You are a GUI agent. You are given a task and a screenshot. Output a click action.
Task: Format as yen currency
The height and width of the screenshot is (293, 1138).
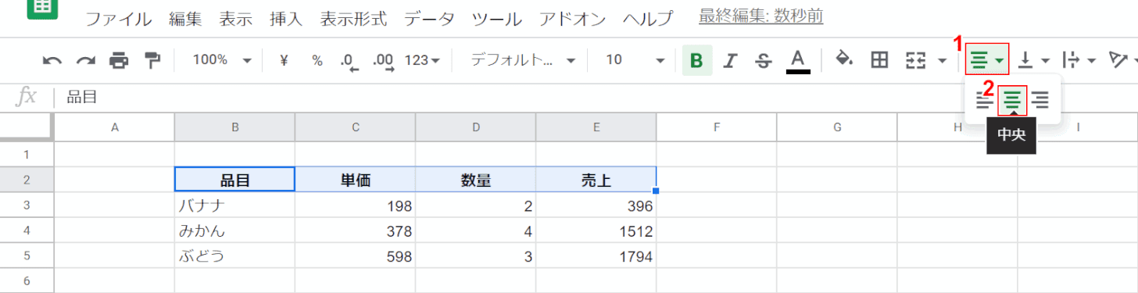pos(284,60)
